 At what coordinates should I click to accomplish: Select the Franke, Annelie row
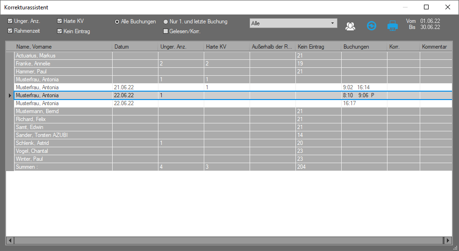[x=63, y=64]
